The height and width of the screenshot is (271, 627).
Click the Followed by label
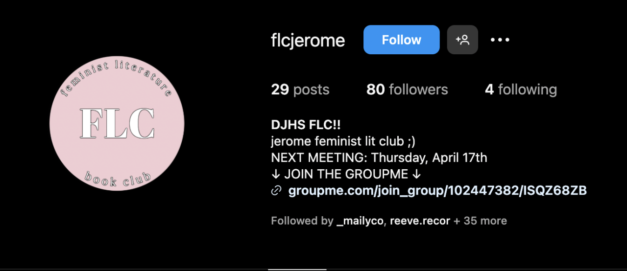(302, 221)
